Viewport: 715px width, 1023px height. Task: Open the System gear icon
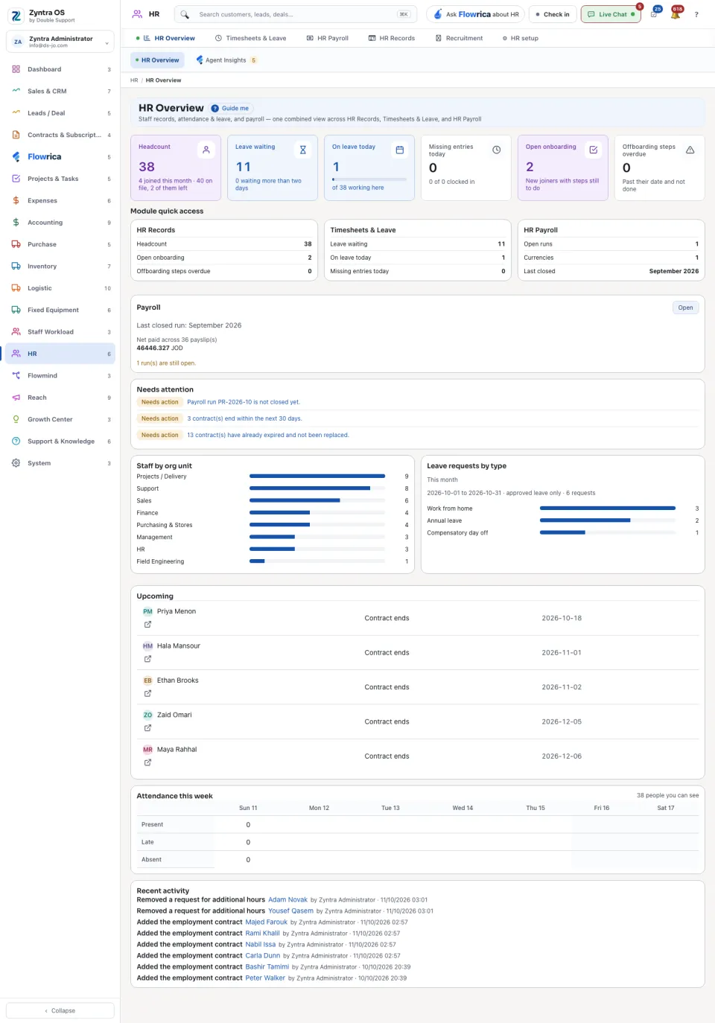pos(16,463)
